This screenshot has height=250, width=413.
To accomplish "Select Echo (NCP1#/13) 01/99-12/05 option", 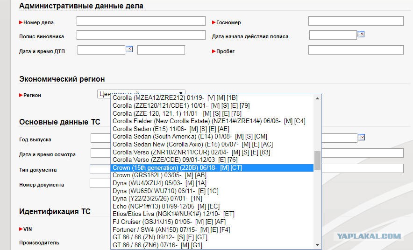I will click(212, 207).
